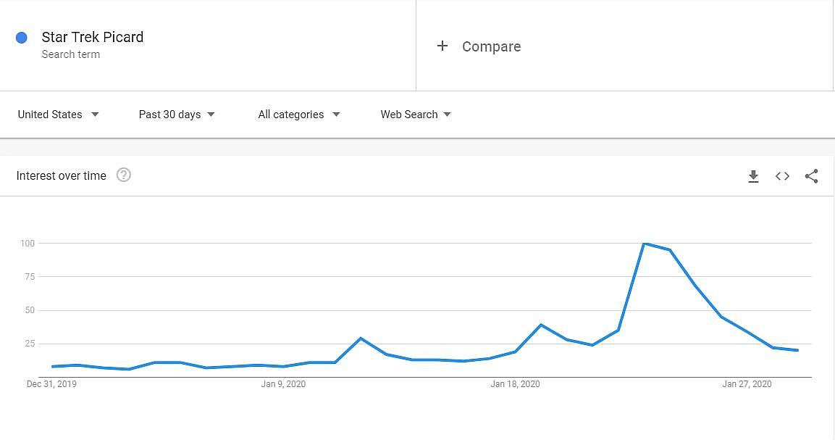Expand the Past 30 days time range
This screenshot has width=835, height=440.
tap(177, 115)
